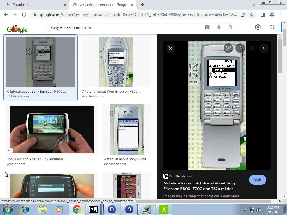Start voice search with microphone icon

pyautogui.click(x=219, y=27)
